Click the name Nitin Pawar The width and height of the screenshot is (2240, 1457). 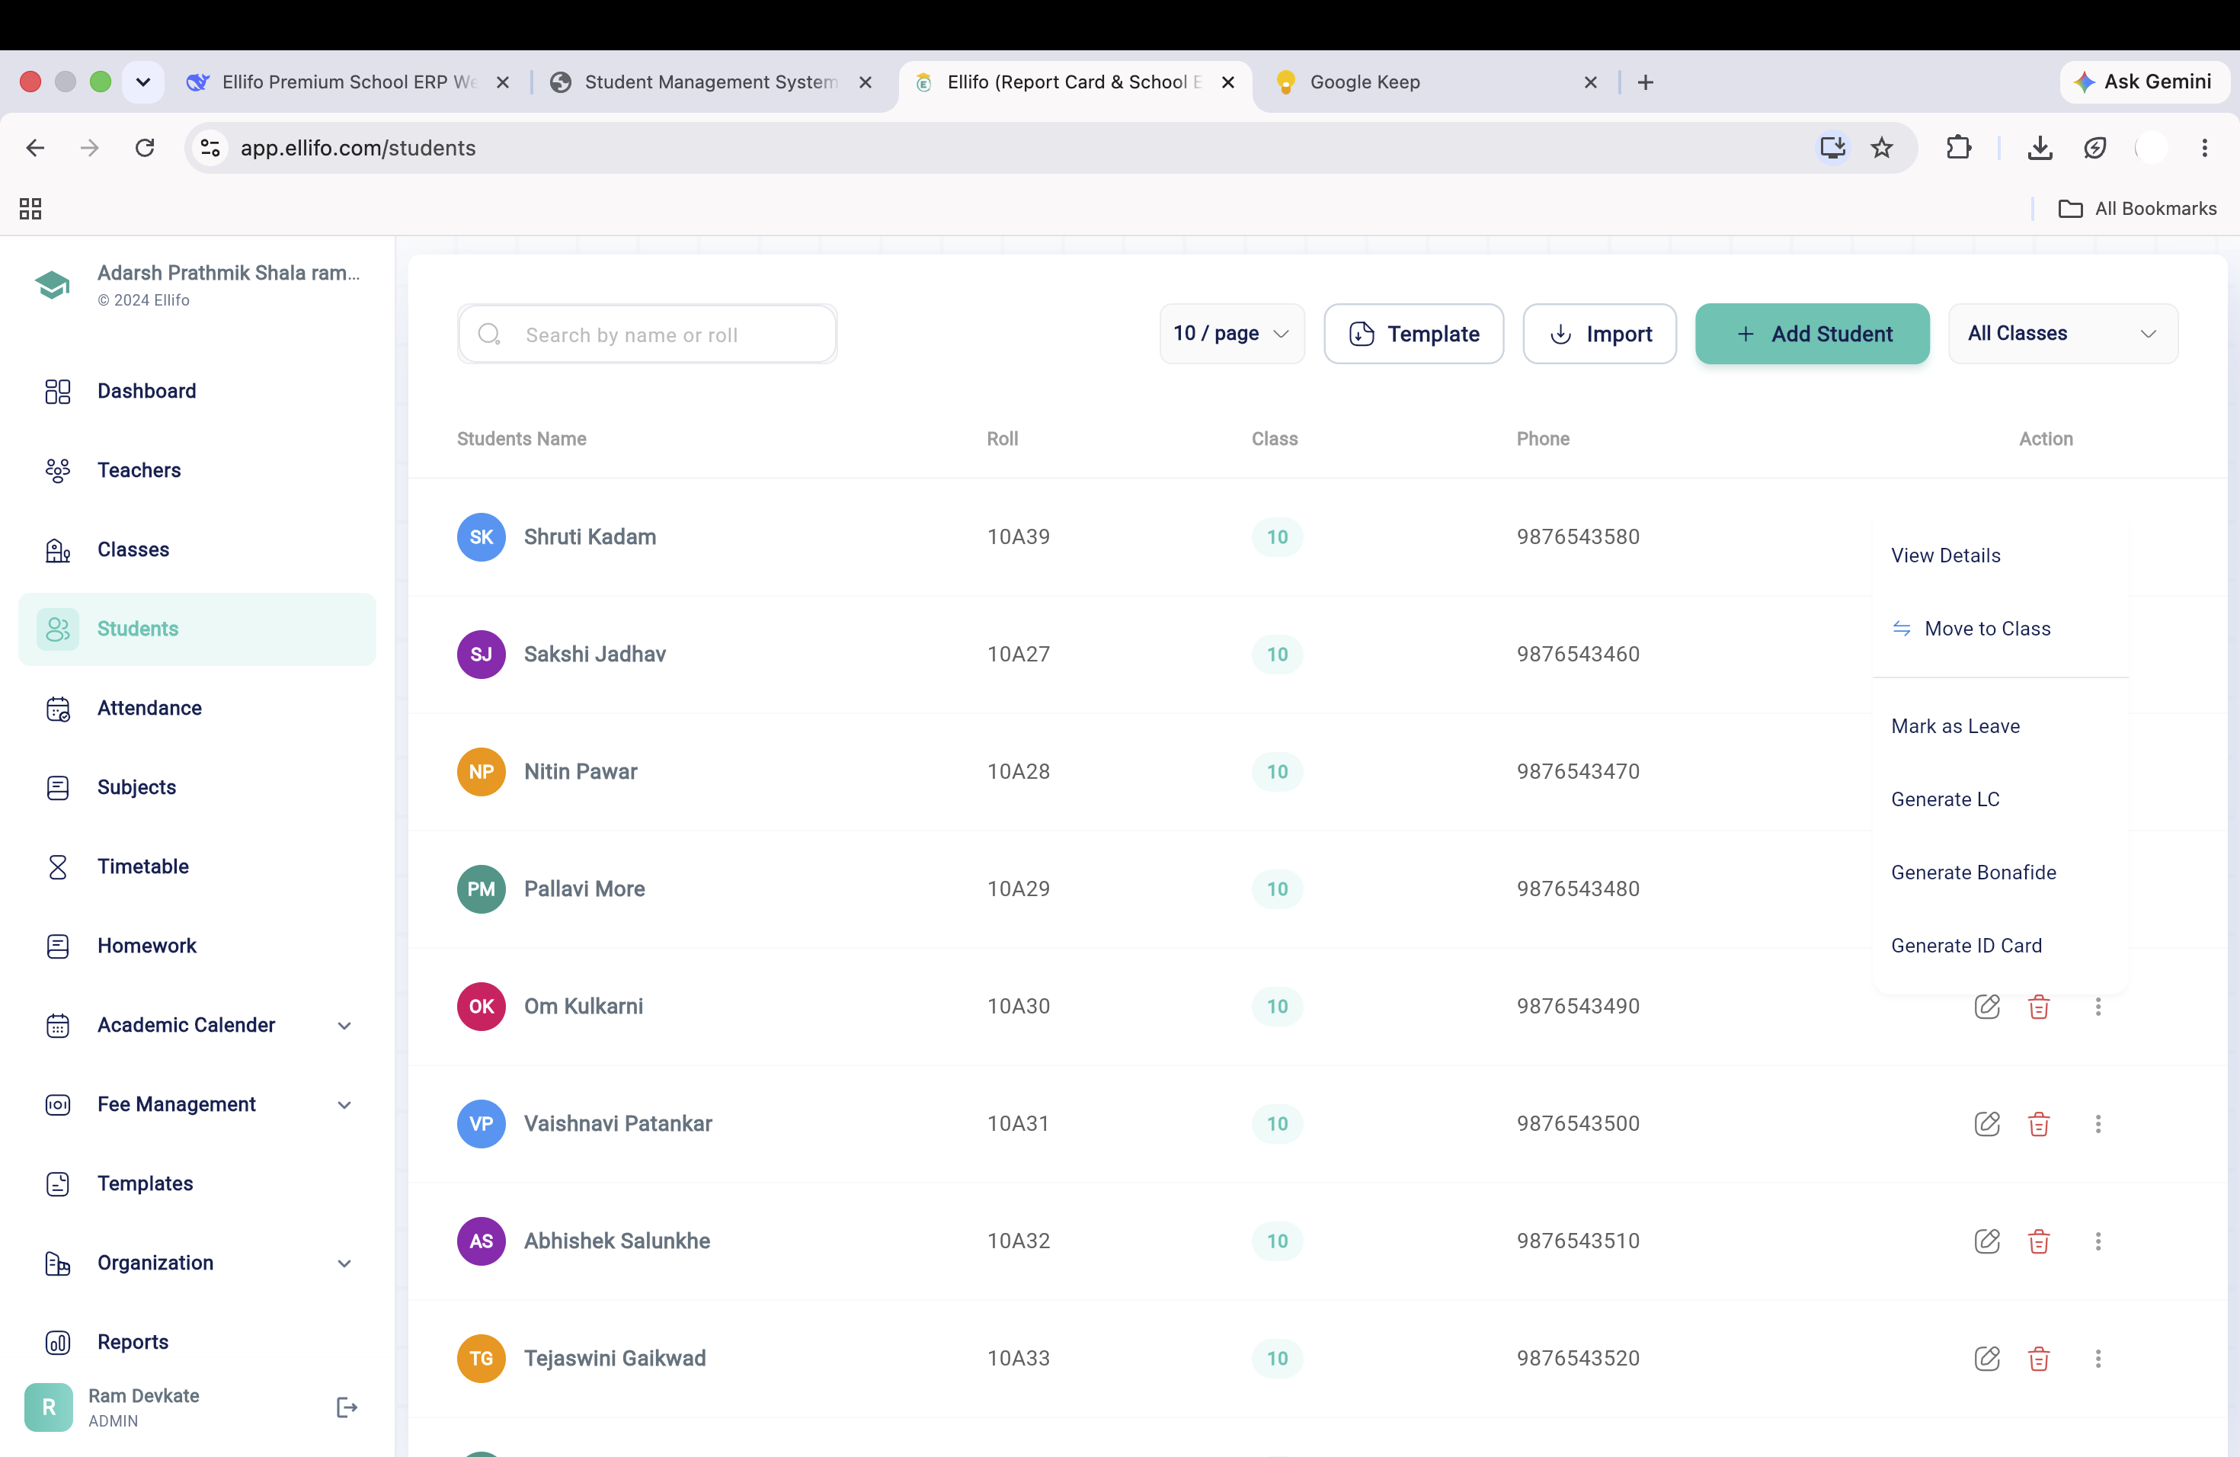(x=581, y=772)
